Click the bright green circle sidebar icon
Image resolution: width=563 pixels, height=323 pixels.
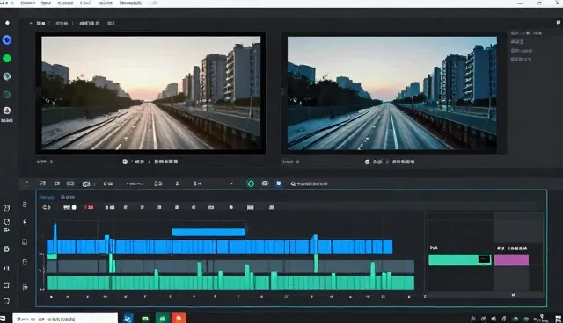pos(7,59)
